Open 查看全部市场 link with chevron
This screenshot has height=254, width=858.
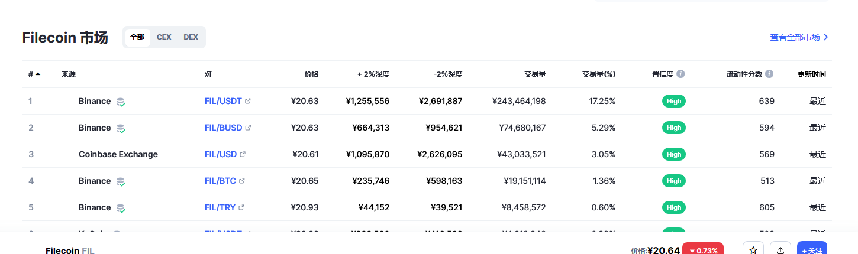(x=799, y=37)
